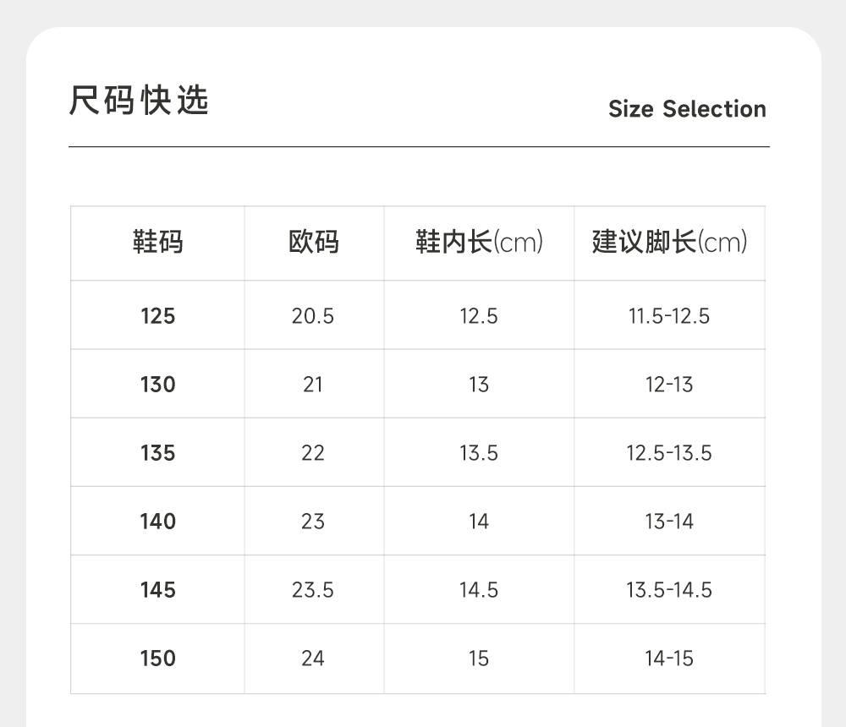Select shoe size 130
The height and width of the screenshot is (727, 846).
(158, 385)
